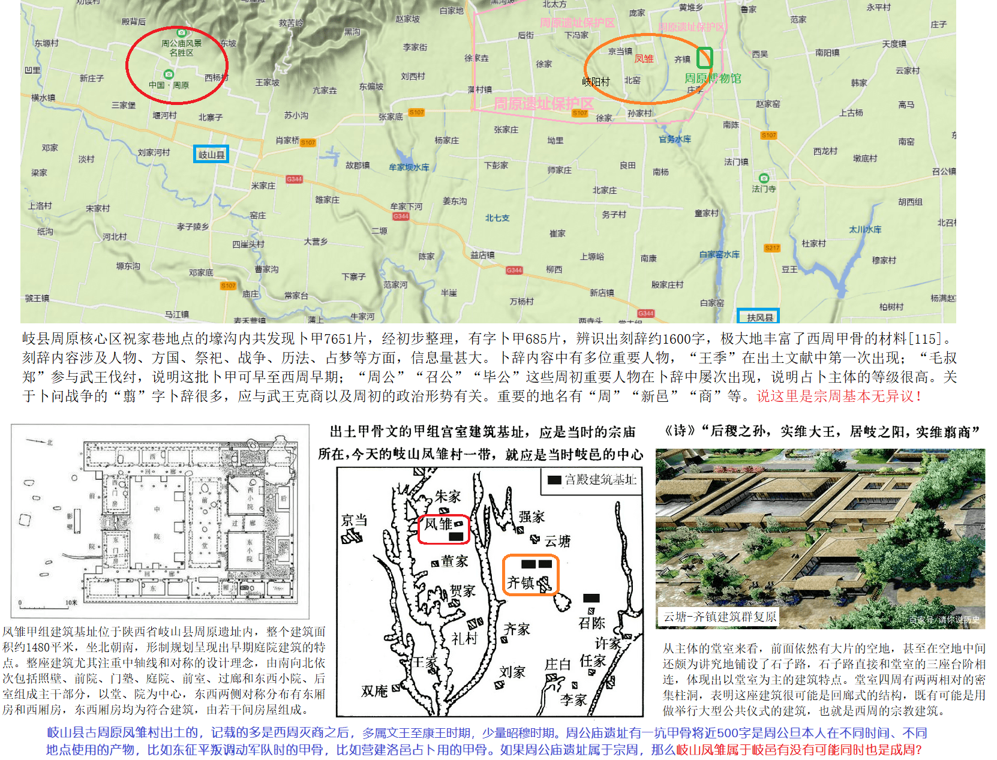The width and height of the screenshot is (997, 760).
Task: Click the 官务水库 reservoir label
Action: [x=675, y=139]
